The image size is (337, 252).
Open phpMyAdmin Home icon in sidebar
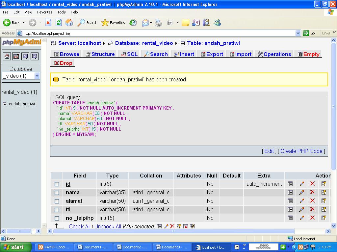tap(7, 56)
